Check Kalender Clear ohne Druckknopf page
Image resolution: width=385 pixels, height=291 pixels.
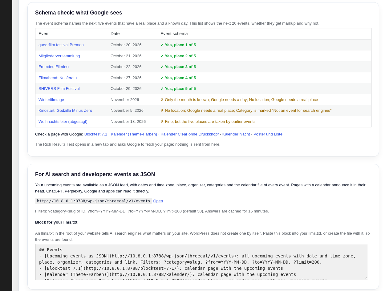[x=190, y=134]
